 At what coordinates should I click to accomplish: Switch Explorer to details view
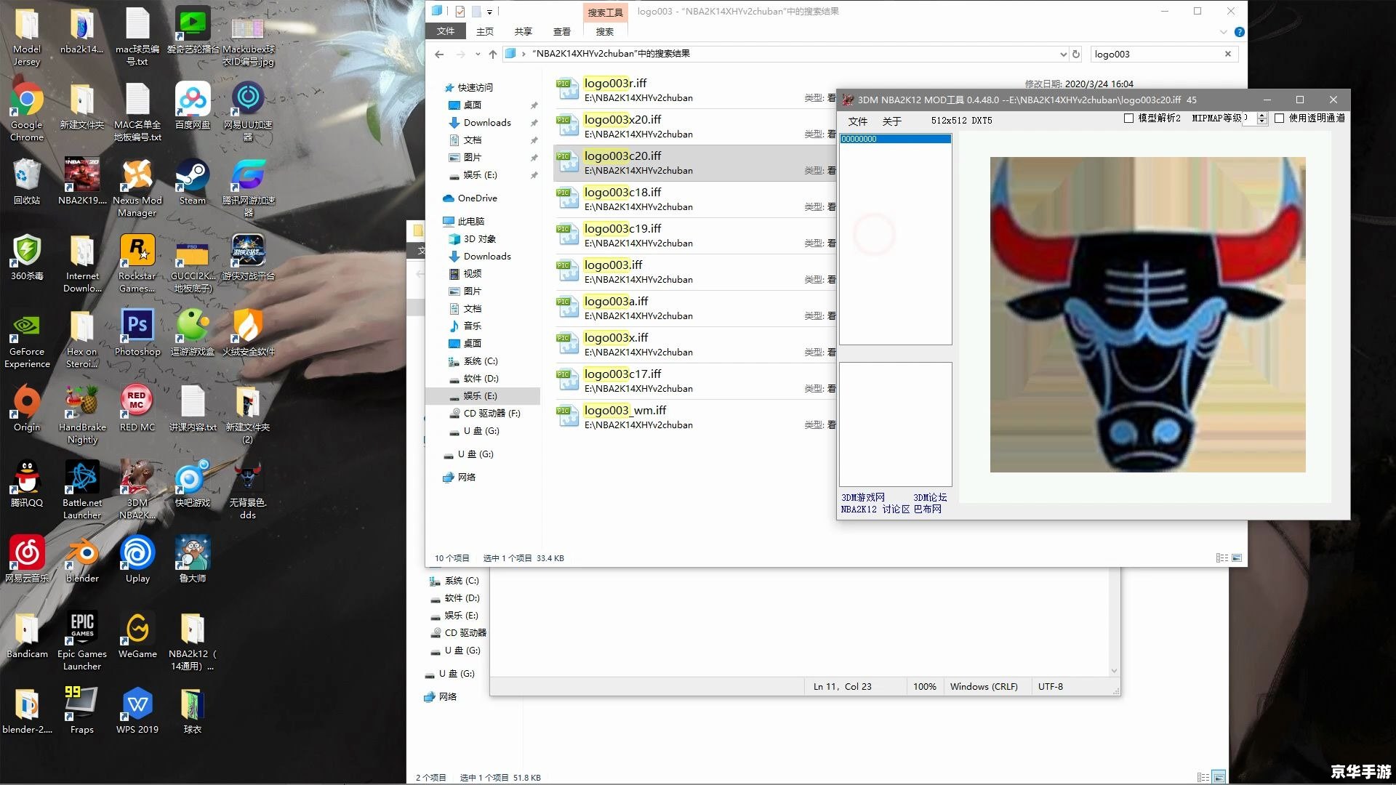pyautogui.click(x=1222, y=558)
